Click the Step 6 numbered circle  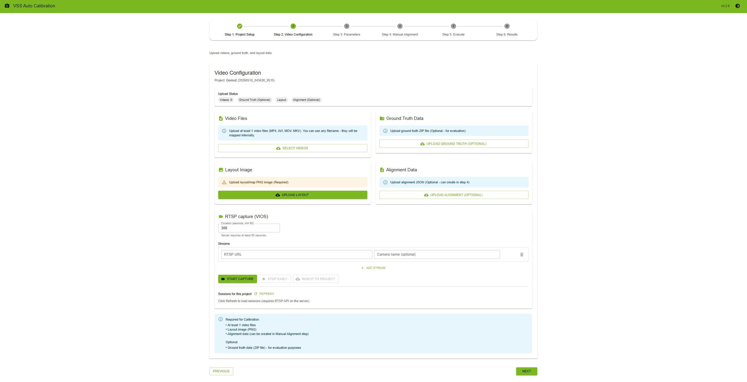click(507, 26)
